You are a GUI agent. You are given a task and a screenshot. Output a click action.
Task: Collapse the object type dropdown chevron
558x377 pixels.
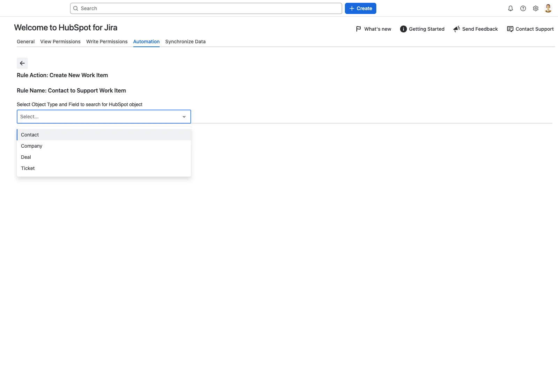point(184,117)
